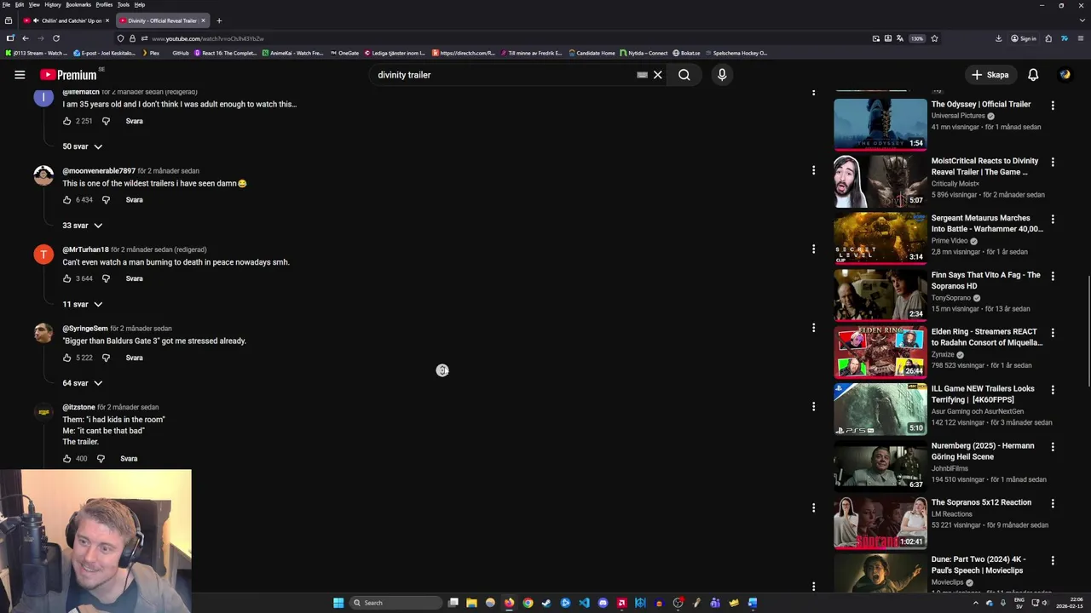Open @moonvenerable7897 profile avatar
The height and width of the screenshot is (613, 1091).
click(43, 175)
